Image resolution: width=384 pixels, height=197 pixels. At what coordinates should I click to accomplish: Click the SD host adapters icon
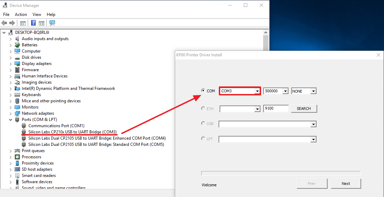tap(17, 169)
